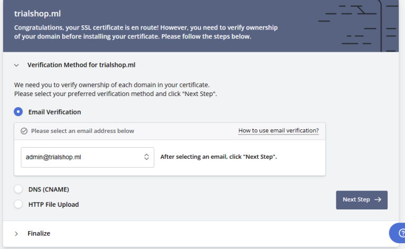Expand the Finalize section chevron
This screenshot has height=249, width=405.
click(16, 233)
